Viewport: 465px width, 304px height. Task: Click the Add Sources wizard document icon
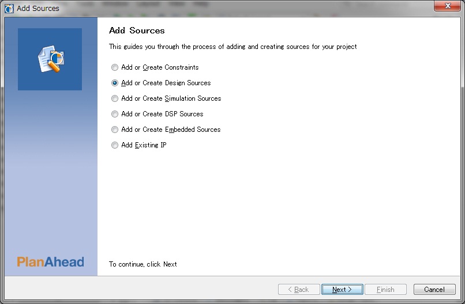51,59
